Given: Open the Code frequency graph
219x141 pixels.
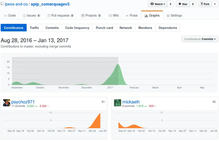Looking at the screenshot, I should point(77,28).
